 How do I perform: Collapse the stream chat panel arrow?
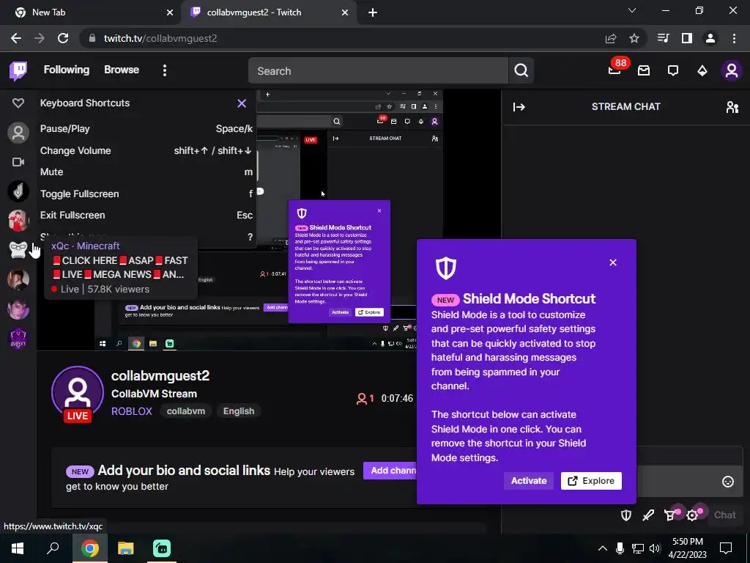[519, 107]
